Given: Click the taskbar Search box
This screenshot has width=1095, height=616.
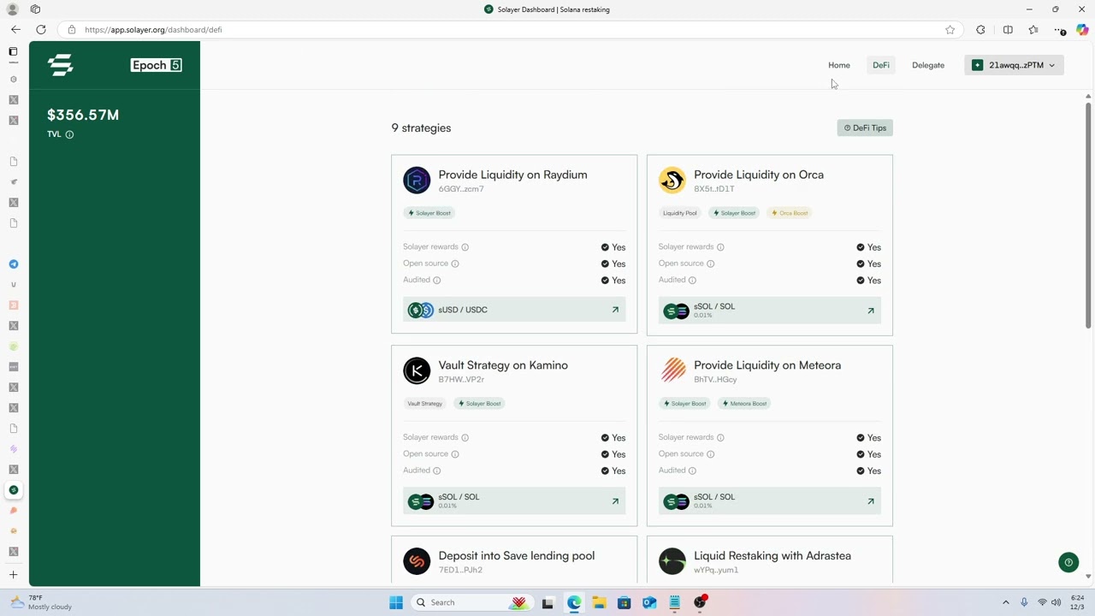Looking at the screenshot, I should pyautogui.click(x=471, y=602).
